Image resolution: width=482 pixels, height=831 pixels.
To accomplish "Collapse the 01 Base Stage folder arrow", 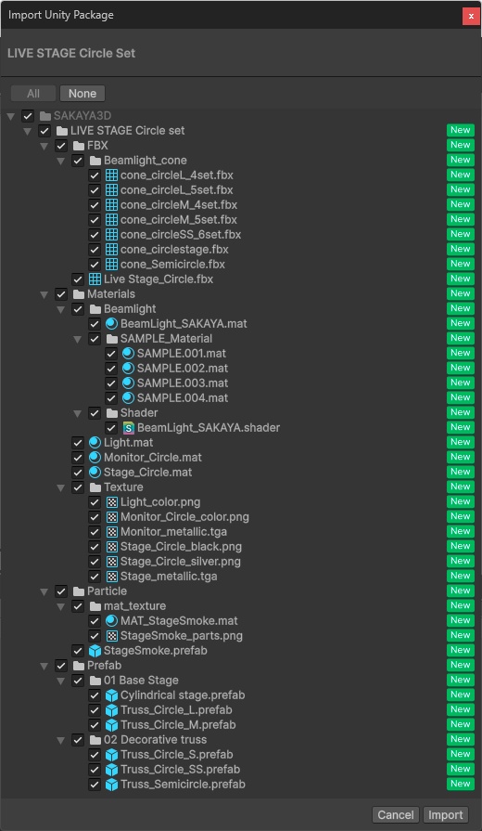I will 61,681.
